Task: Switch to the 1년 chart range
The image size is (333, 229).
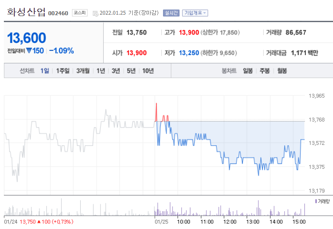Action: [101, 71]
